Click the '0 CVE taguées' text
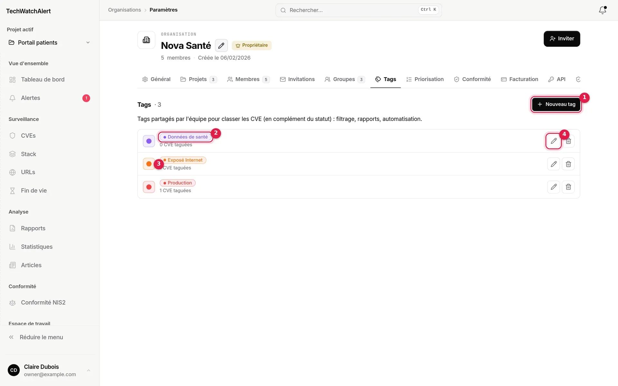This screenshot has height=386, width=618. click(x=176, y=145)
